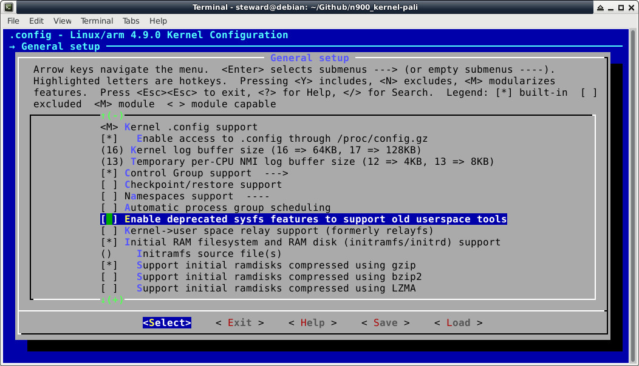Click the < Save > button
This screenshot has height=366, width=639.
click(386, 322)
